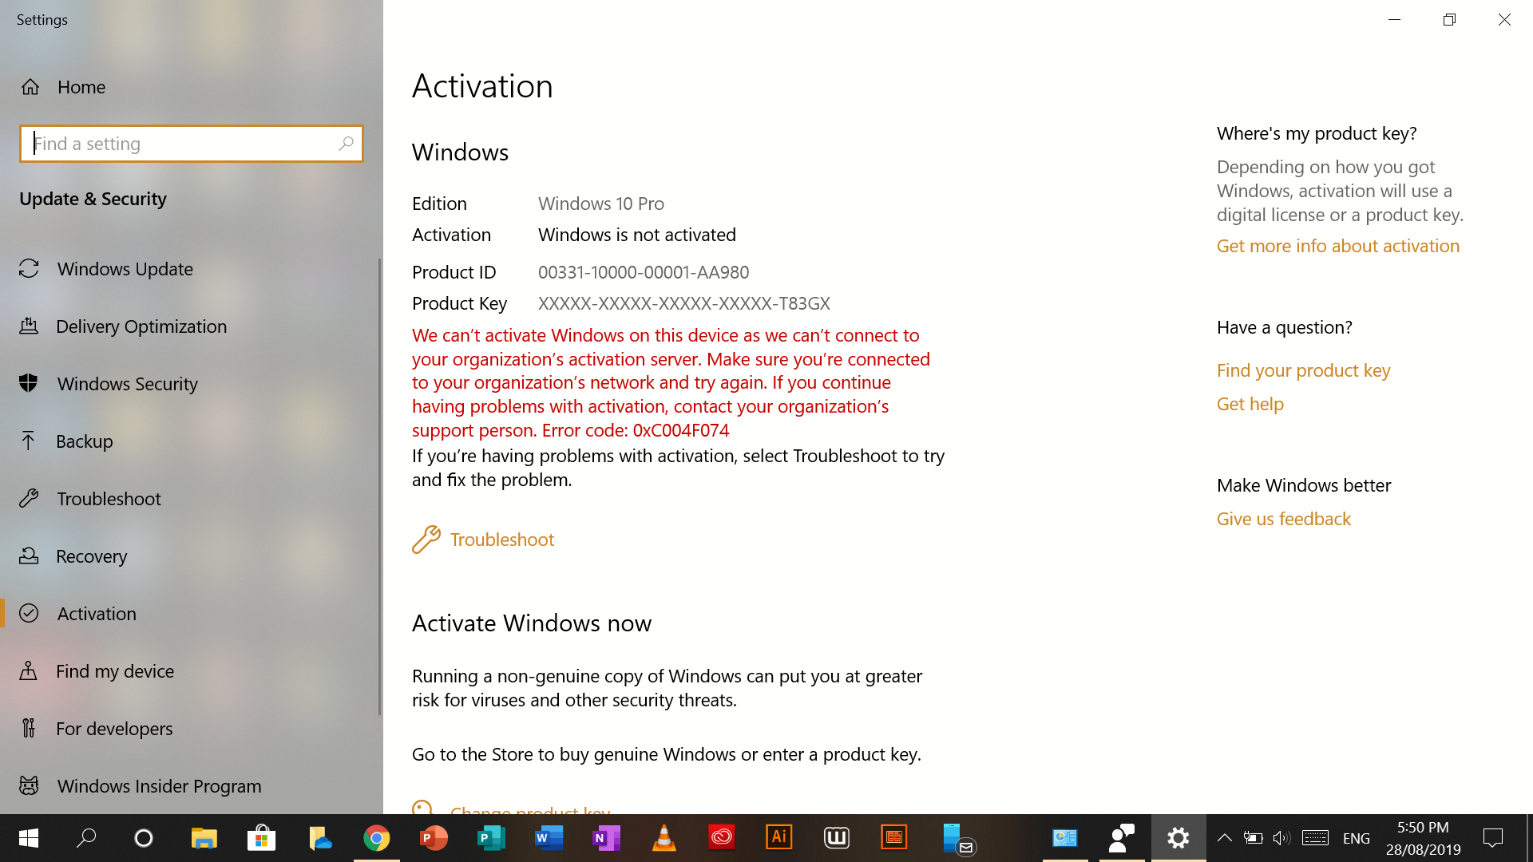Click the Delivery Optimization icon

[29, 326]
